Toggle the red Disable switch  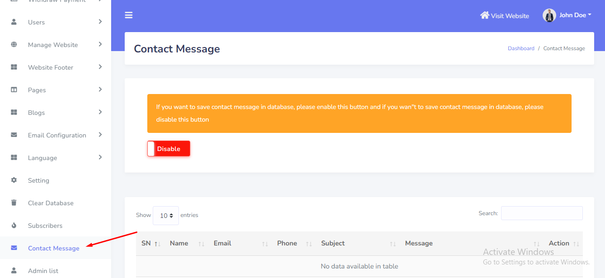(x=169, y=149)
